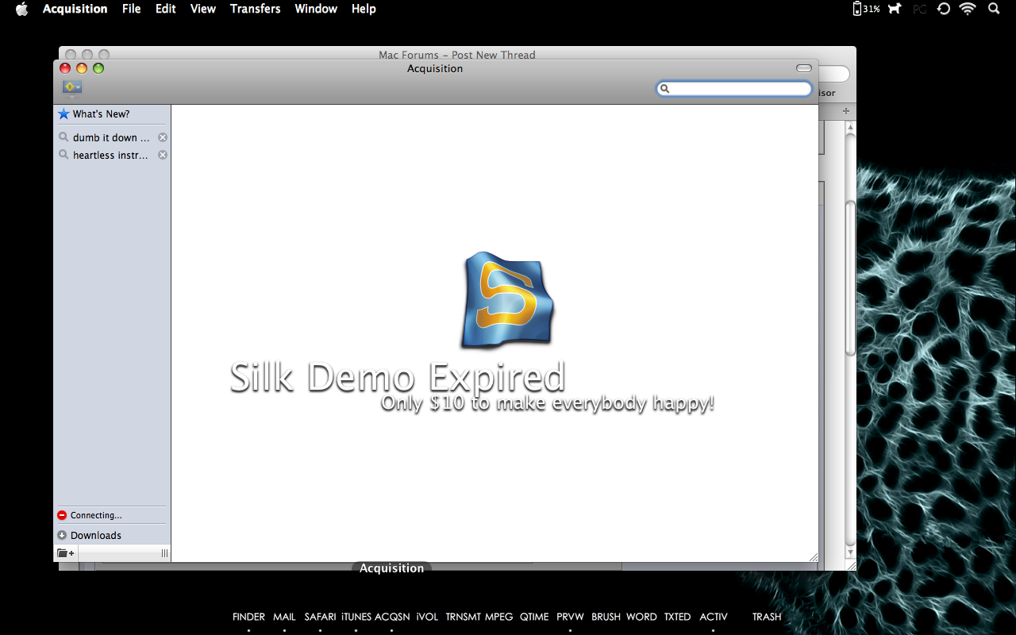
Task: Click the Mac Forums window title bar
Action: pyautogui.click(x=457, y=55)
